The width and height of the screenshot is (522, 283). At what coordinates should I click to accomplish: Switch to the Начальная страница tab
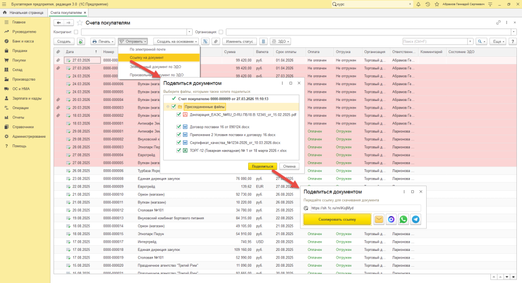tap(26, 12)
